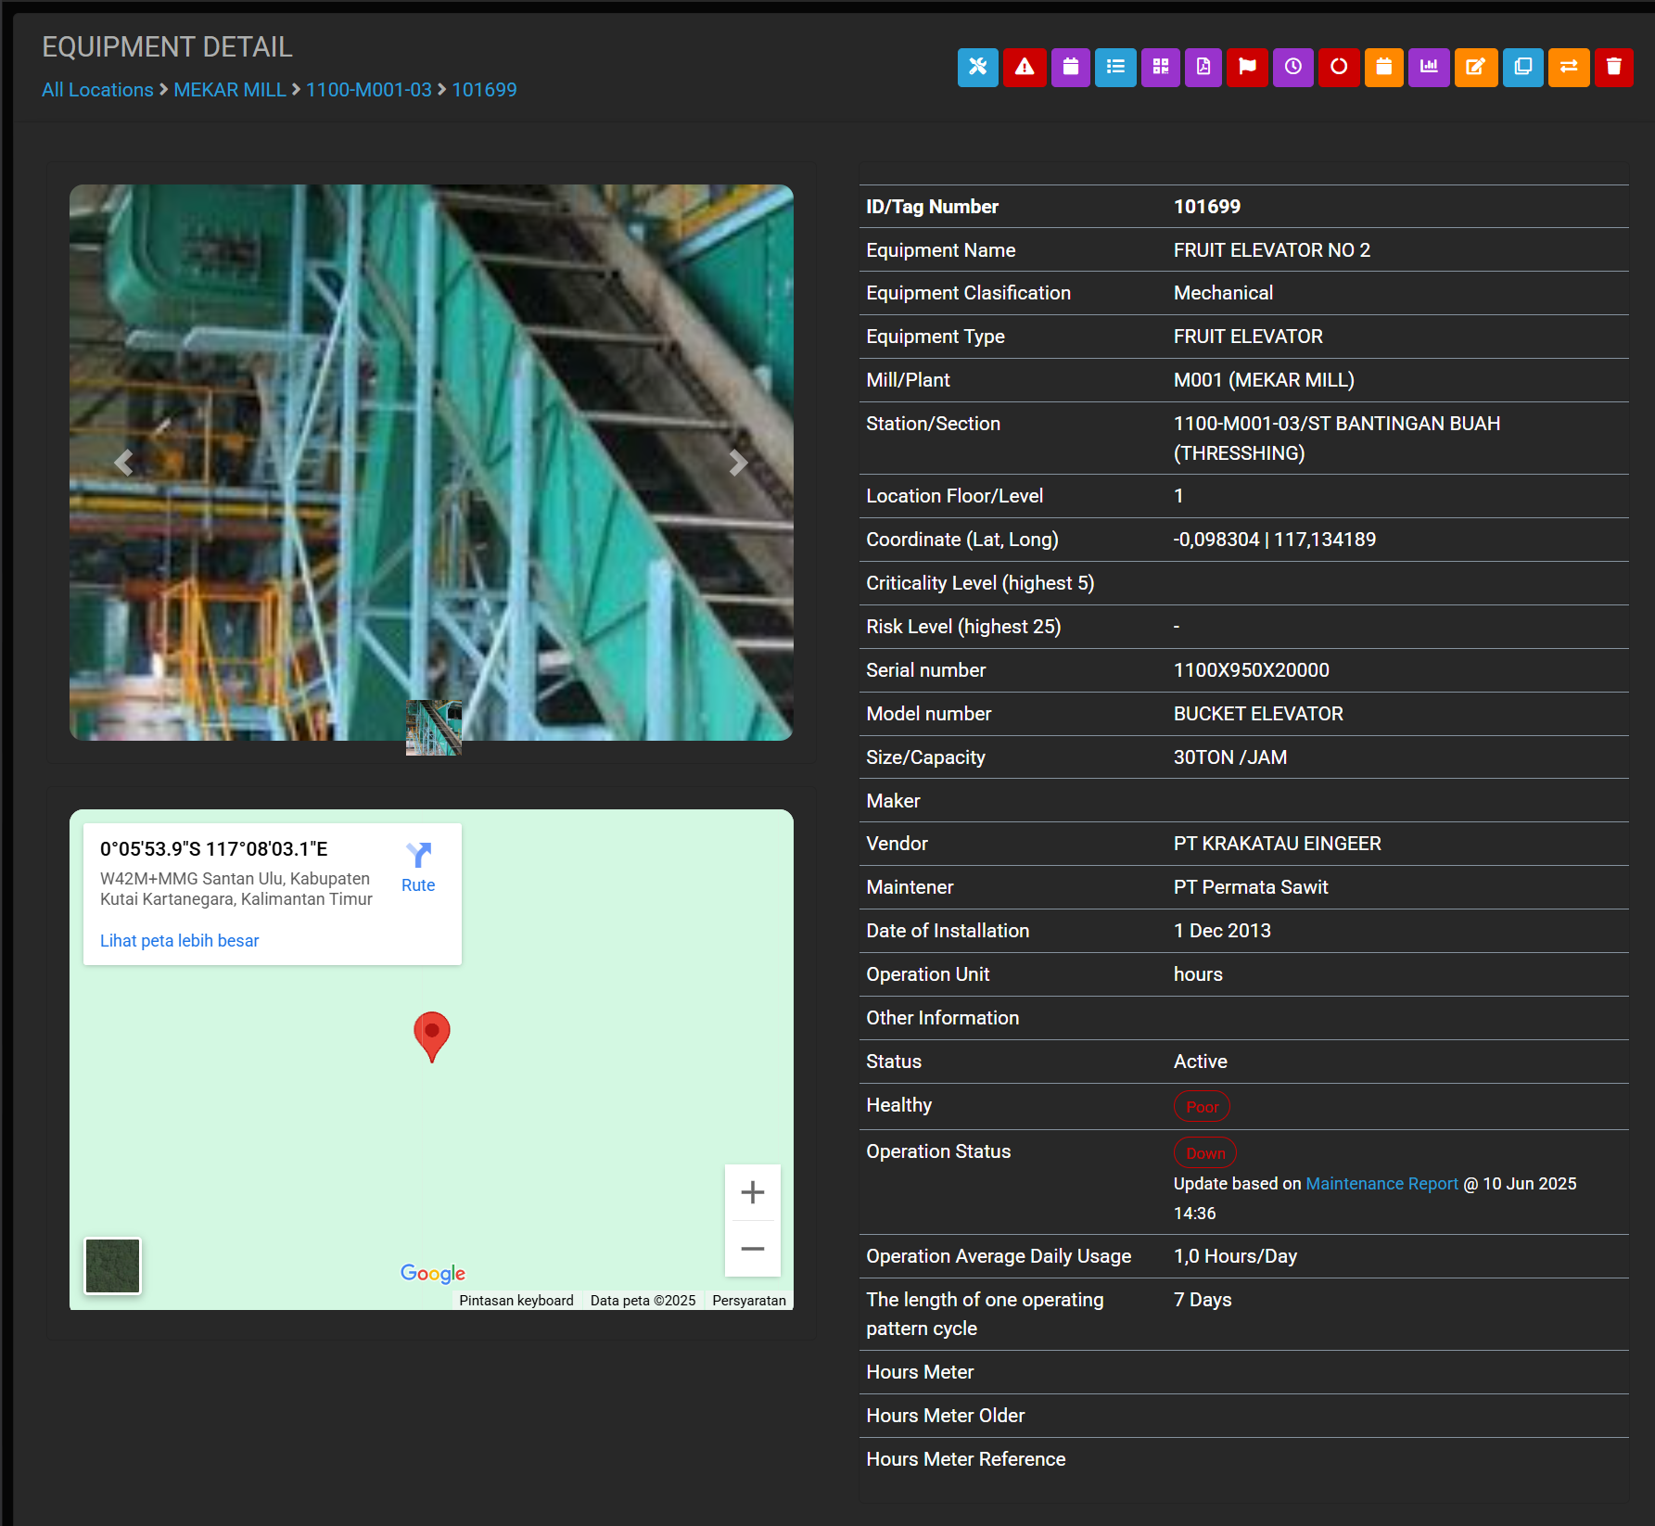
Task: Open the purple clock history icon
Action: coord(1292,67)
